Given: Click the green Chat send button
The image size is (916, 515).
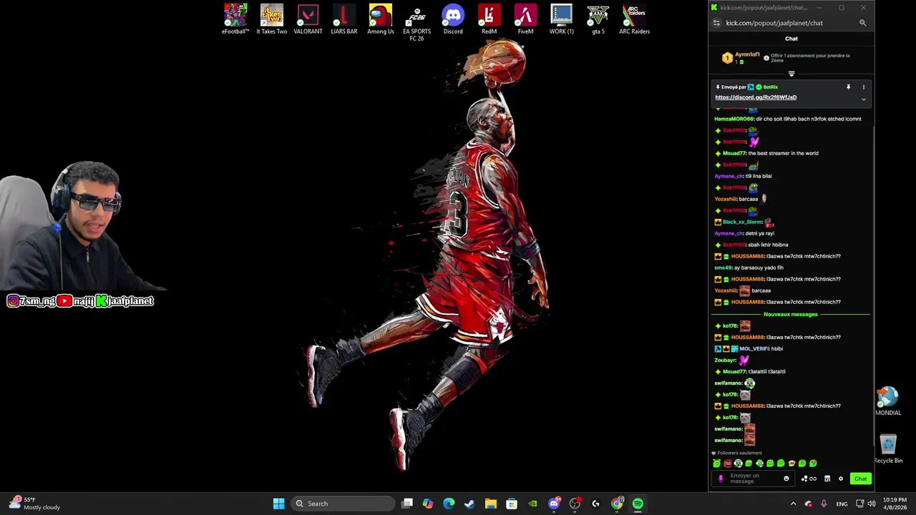Looking at the screenshot, I should click(x=860, y=479).
